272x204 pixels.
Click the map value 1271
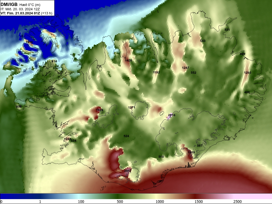point(131,107)
